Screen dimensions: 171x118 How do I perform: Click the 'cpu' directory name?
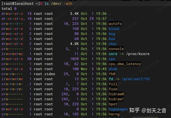(112, 59)
